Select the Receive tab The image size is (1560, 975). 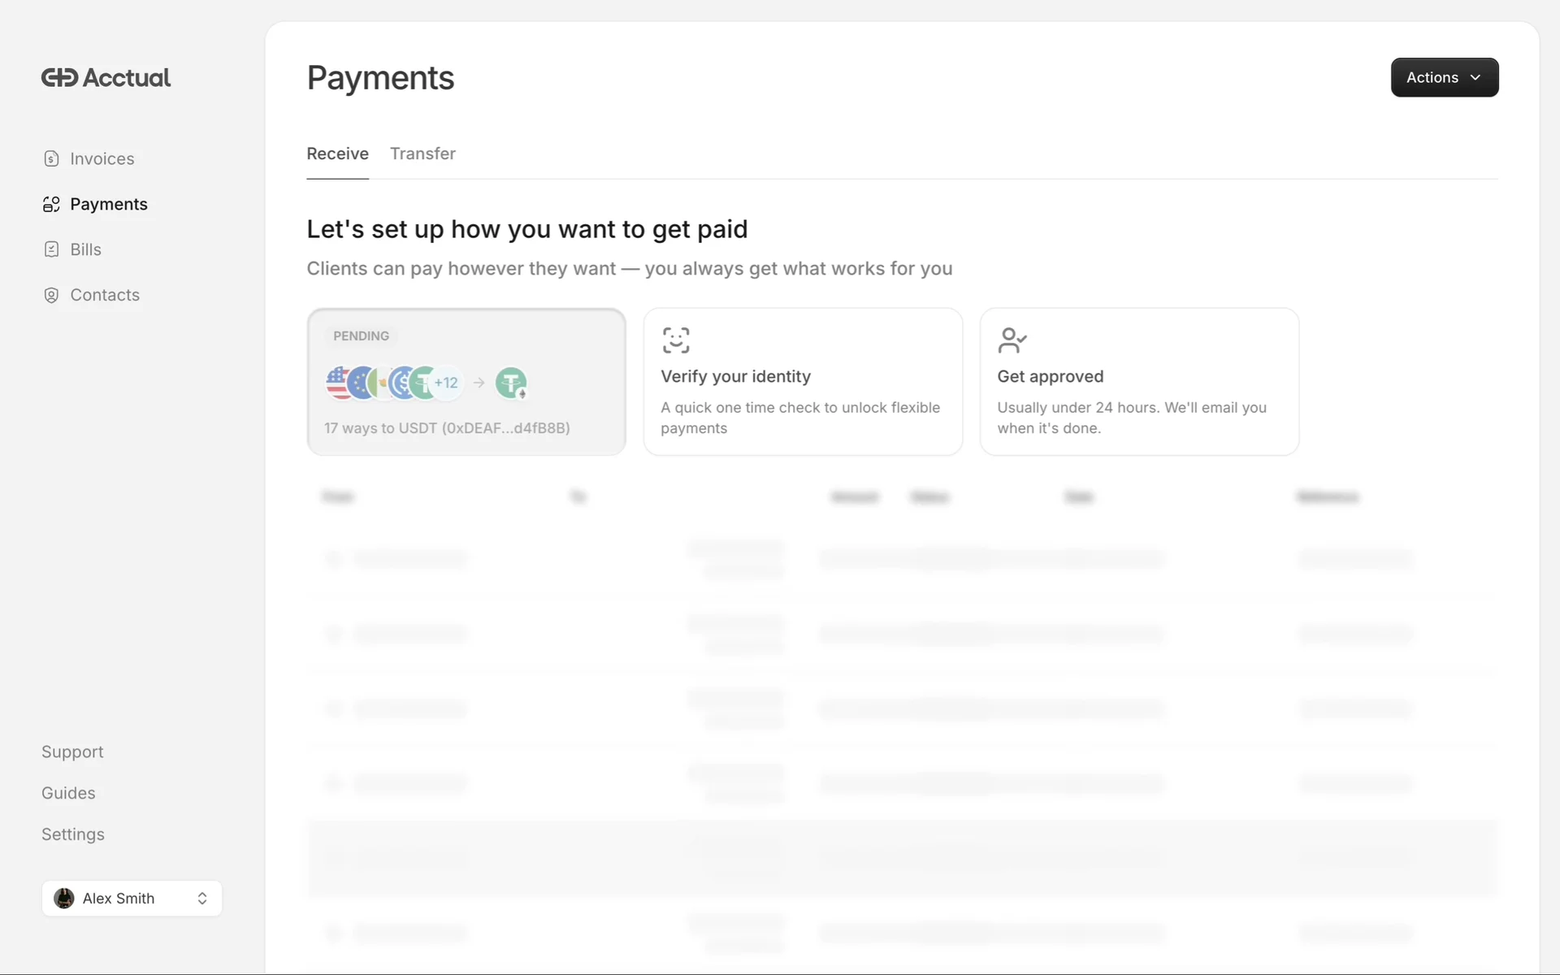point(337,154)
